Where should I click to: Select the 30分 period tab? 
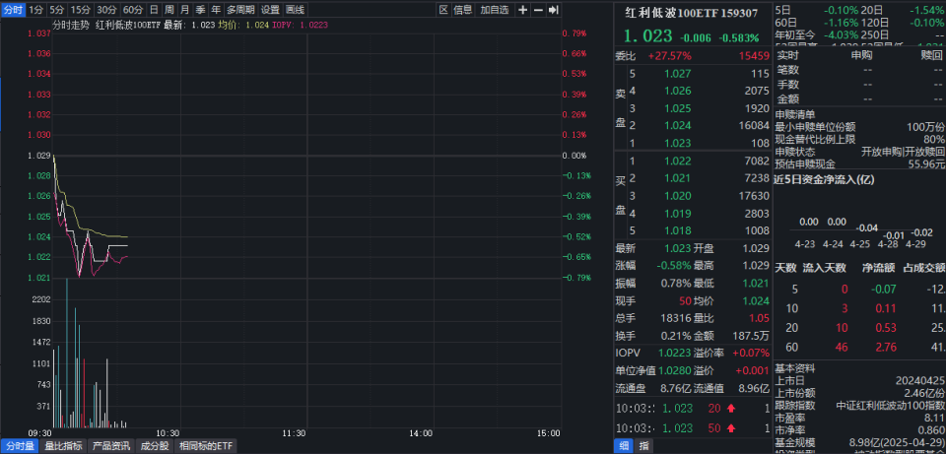point(106,10)
